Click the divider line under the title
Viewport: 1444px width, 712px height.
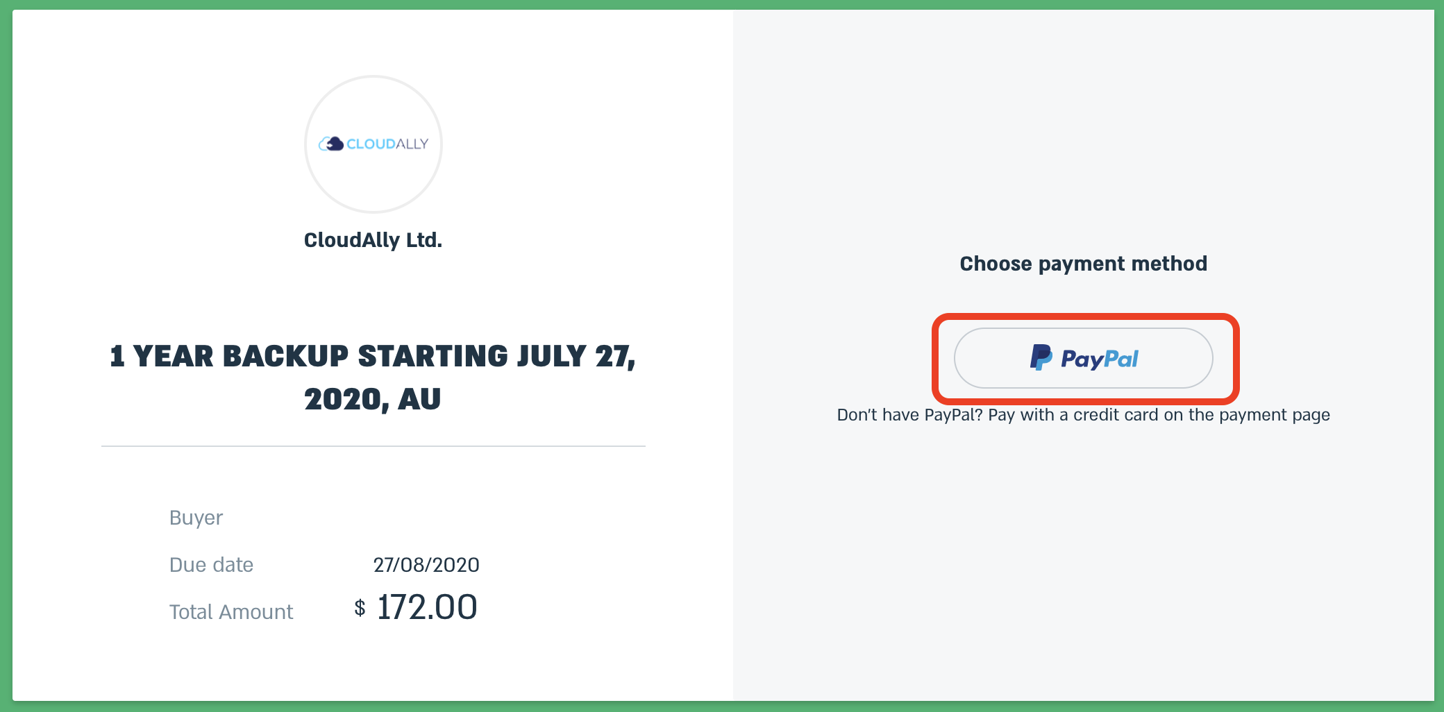pos(373,446)
